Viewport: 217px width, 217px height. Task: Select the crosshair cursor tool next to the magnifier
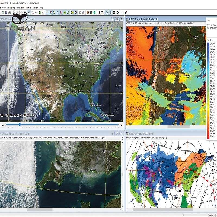coord(36,13)
